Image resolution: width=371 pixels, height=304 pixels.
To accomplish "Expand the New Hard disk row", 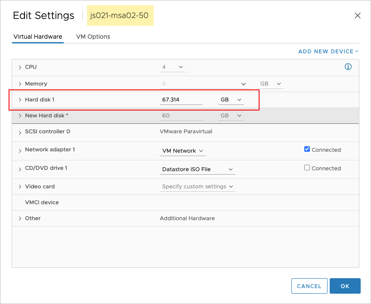I will pyautogui.click(x=20, y=116).
